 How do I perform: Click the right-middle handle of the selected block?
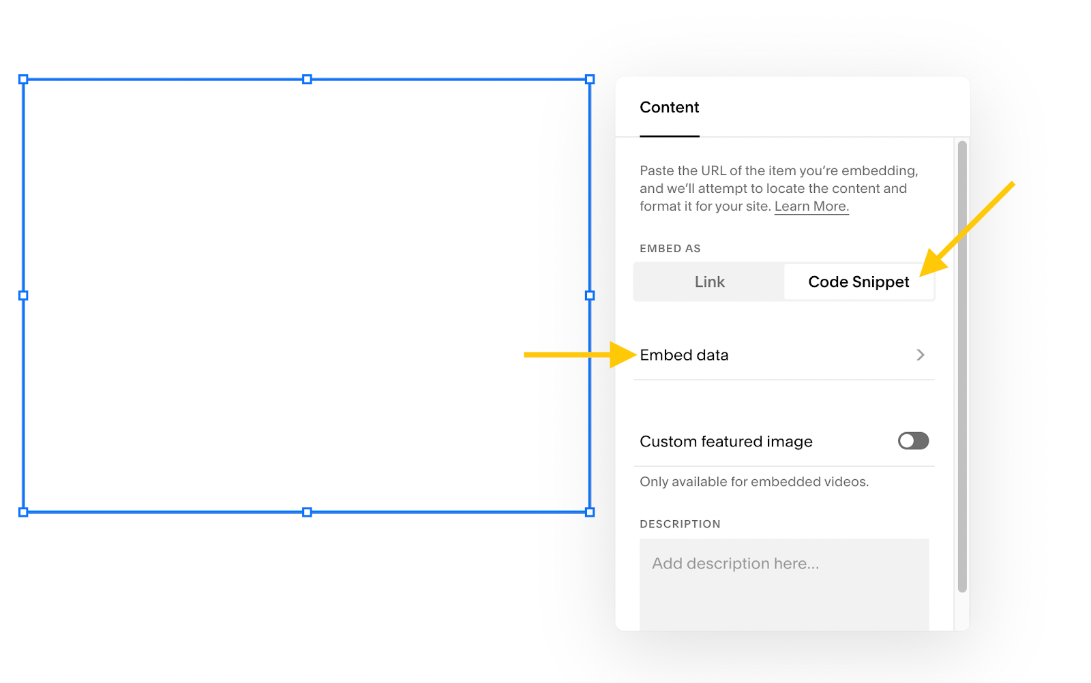coord(590,296)
